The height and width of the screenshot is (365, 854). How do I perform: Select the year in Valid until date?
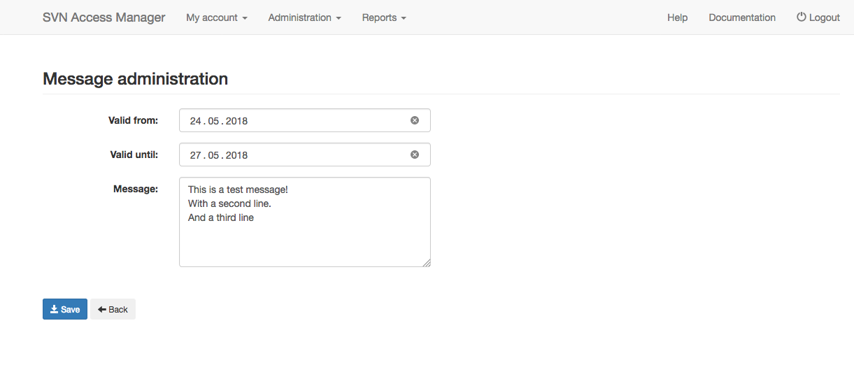[x=236, y=155]
